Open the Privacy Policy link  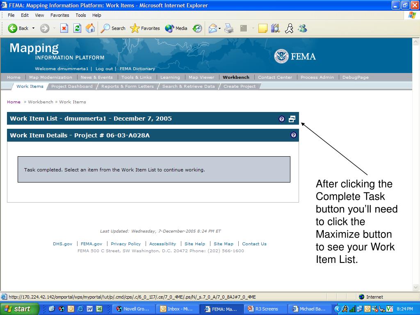tap(126, 244)
